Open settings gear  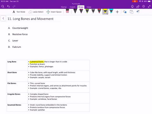pyautogui.click(x=143, y=6)
